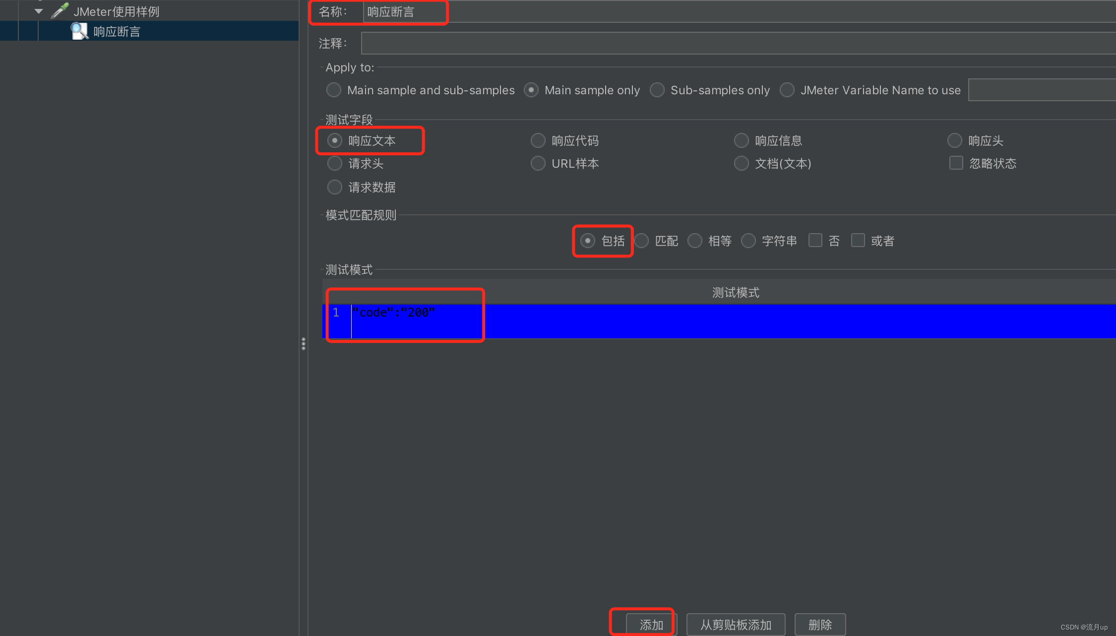Select 响应头 radio button
This screenshot has height=636, width=1116.
point(955,140)
